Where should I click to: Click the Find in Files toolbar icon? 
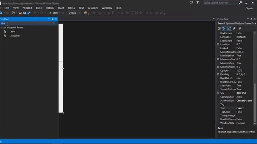(85, 13)
